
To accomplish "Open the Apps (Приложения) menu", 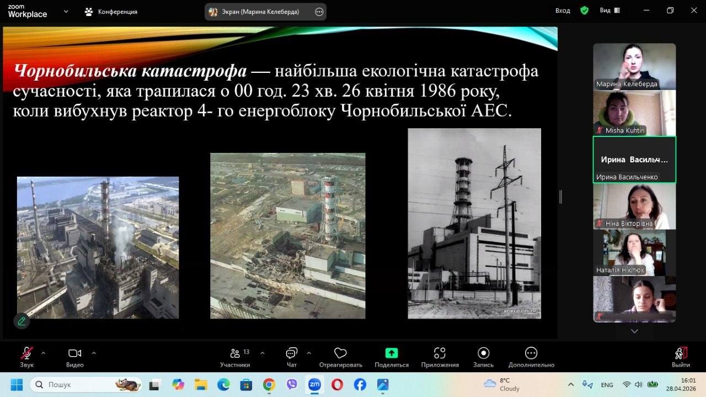I will point(440,357).
